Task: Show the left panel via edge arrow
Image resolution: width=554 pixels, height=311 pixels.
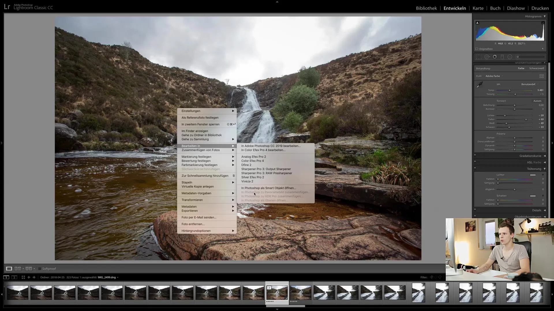Action: [x=1, y=143]
